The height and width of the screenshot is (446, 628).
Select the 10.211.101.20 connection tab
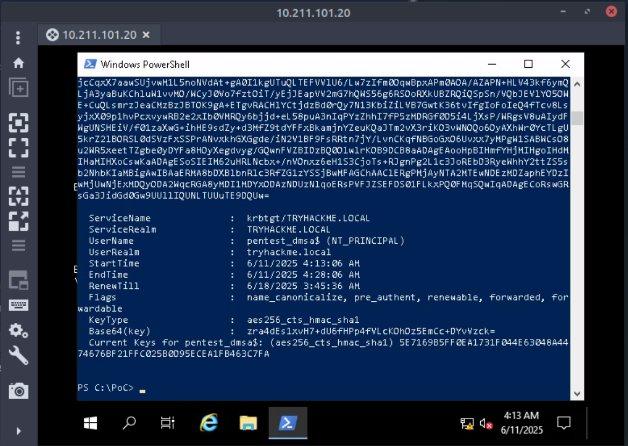coord(92,36)
